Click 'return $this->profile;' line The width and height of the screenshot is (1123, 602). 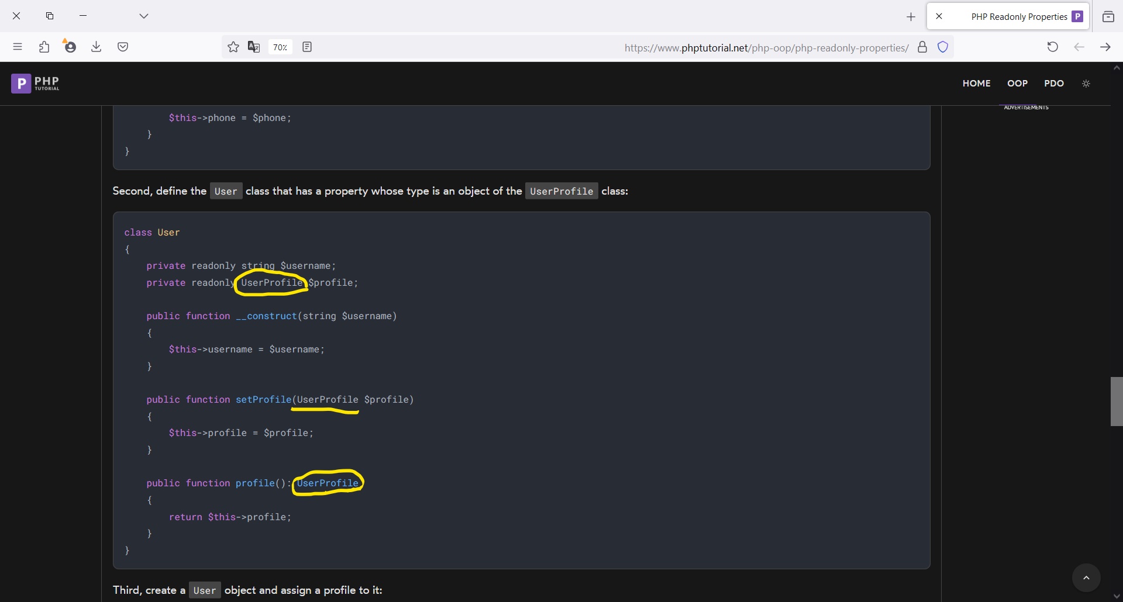(230, 517)
